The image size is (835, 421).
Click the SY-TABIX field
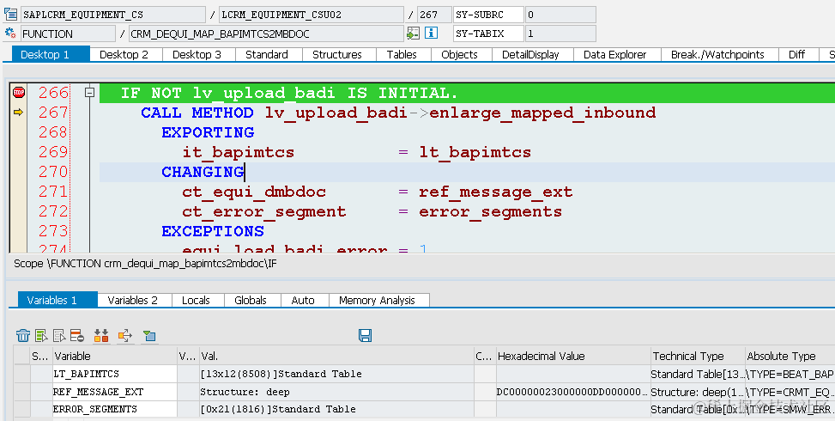point(489,34)
